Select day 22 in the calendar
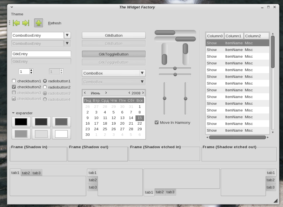 [x=140, y=123]
